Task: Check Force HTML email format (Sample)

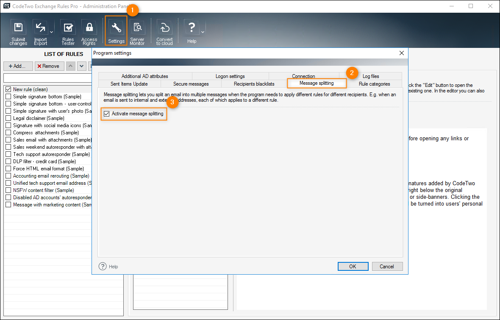Action: (x=8, y=168)
